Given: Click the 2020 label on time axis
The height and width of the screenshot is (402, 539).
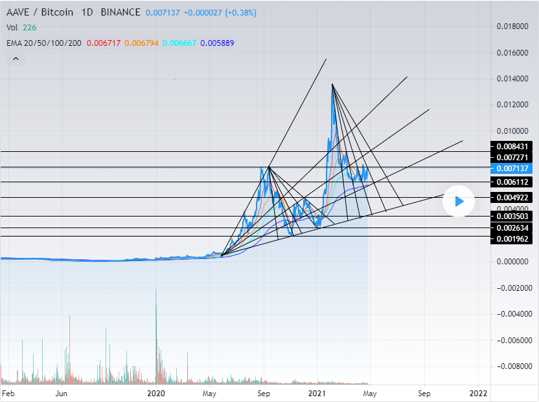Looking at the screenshot, I should 156,393.
